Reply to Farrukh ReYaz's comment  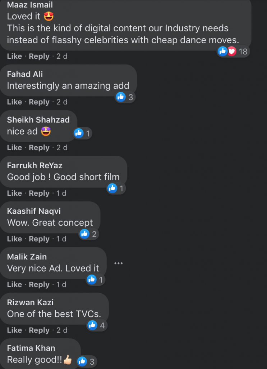39,193
